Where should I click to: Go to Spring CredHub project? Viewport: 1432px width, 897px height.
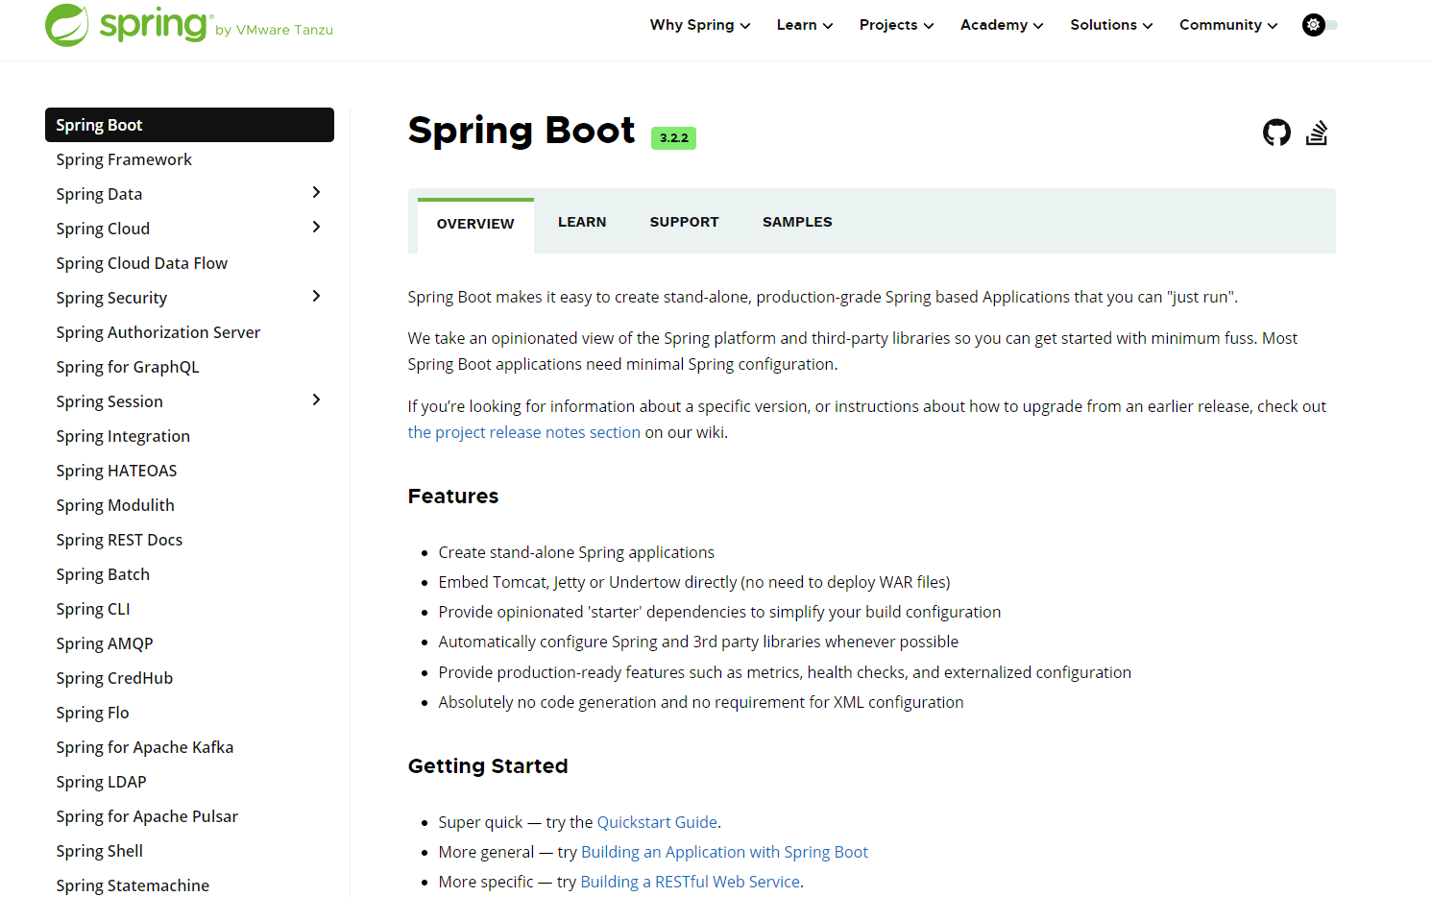point(114,678)
